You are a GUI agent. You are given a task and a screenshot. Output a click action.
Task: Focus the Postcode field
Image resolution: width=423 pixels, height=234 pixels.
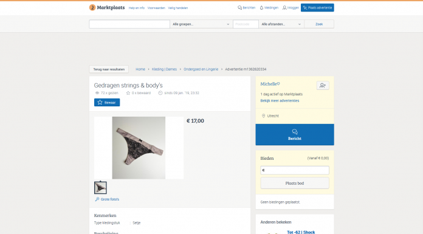(246, 24)
